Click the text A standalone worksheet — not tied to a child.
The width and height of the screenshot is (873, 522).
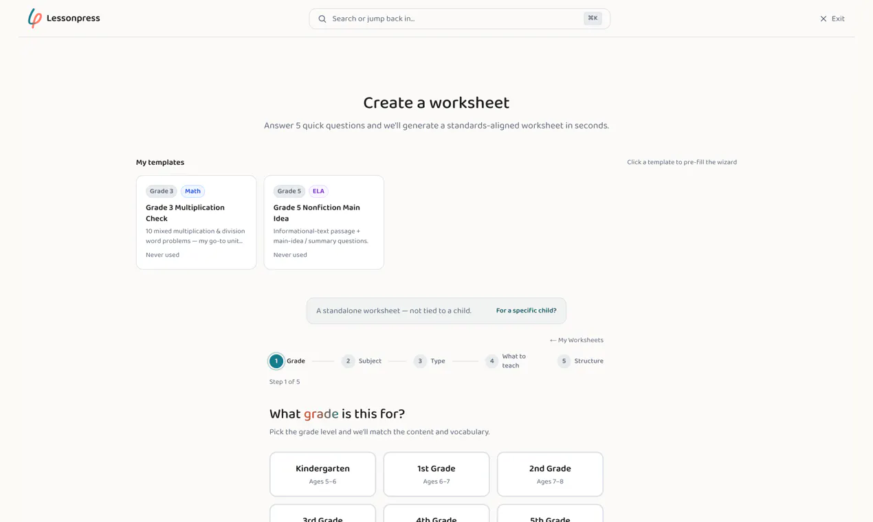click(394, 311)
